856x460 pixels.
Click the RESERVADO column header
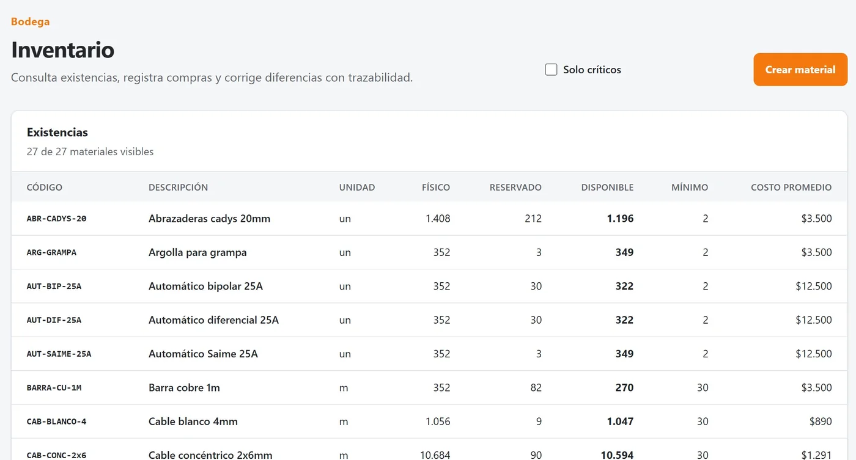(x=515, y=188)
